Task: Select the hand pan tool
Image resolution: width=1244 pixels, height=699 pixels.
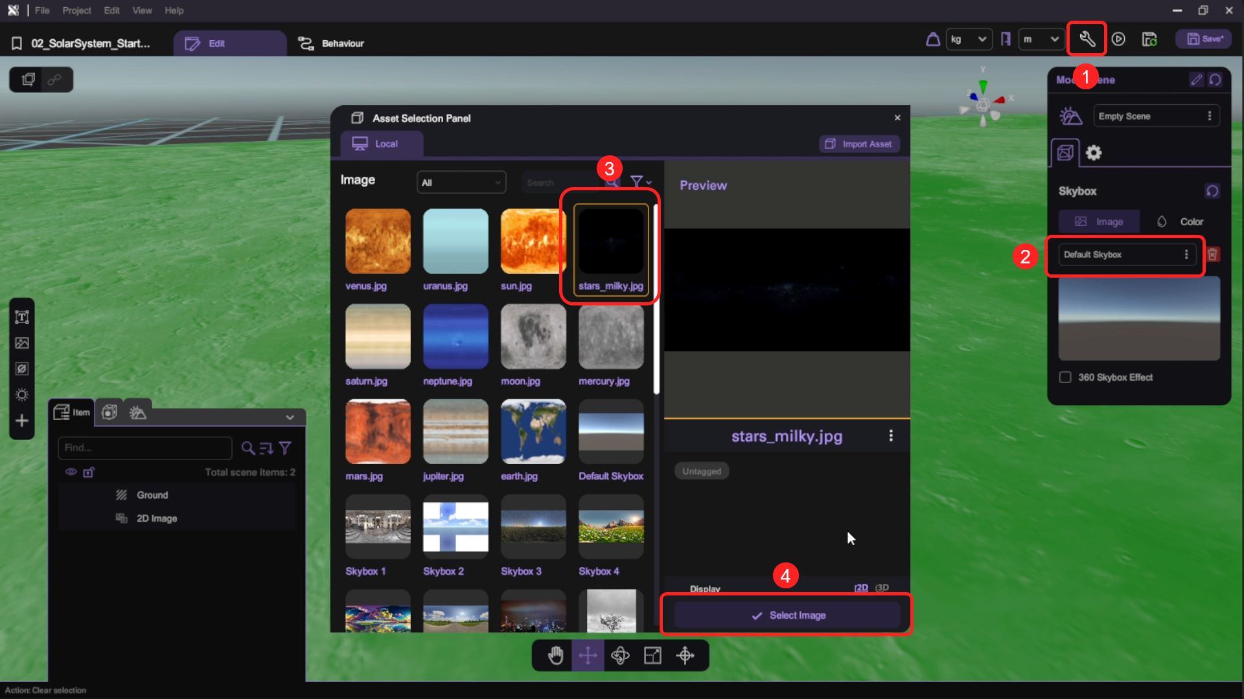Action: tap(555, 656)
